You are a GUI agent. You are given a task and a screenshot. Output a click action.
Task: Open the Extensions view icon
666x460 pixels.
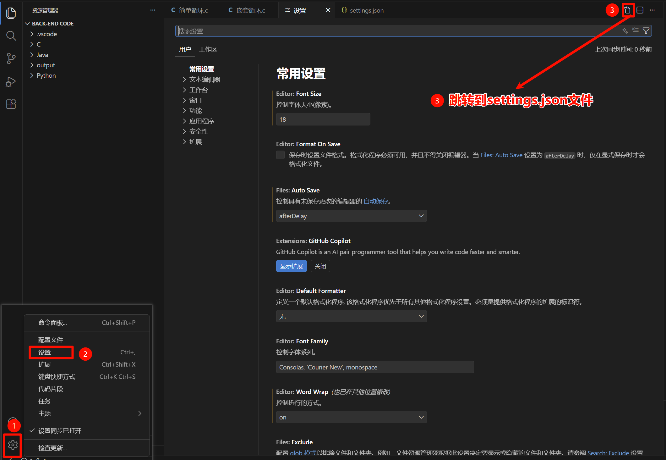(x=11, y=104)
